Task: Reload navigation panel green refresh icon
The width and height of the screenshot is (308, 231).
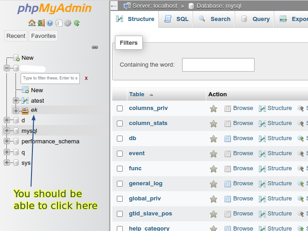Action: pyautogui.click(x=77, y=23)
